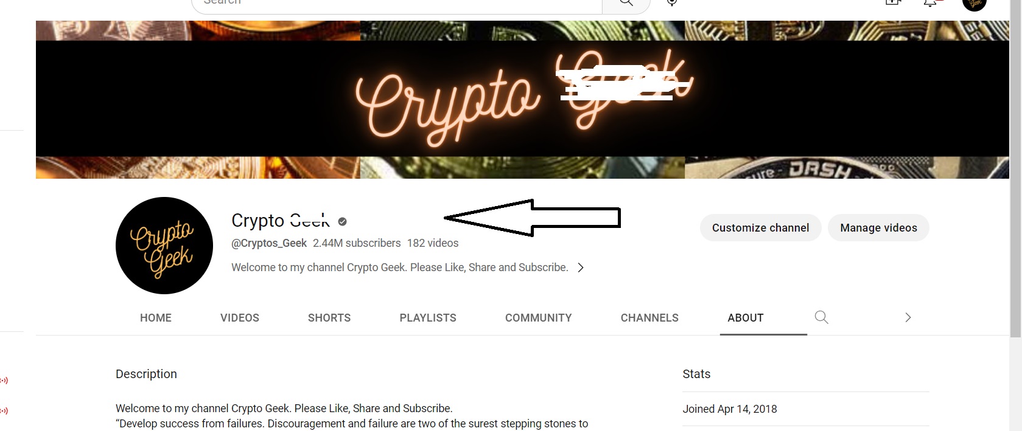Click the Search input field
1022x431 pixels.
pyautogui.click(x=396, y=4)
